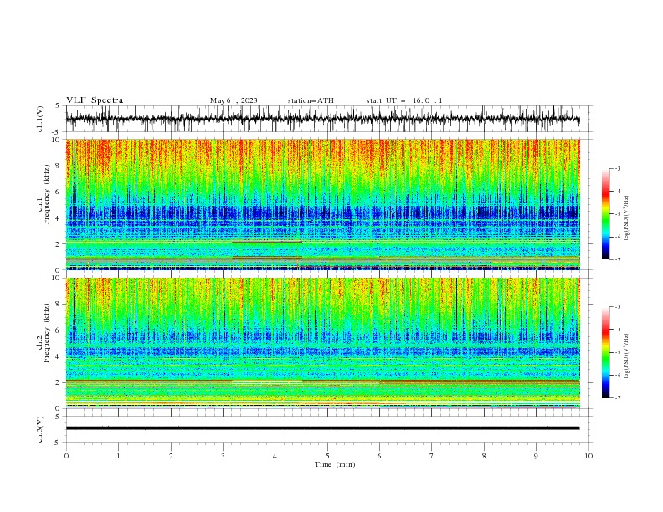The width and height of the screenshot is (663, 512).
Task: Click the "8" kHz tick of ch.2 spectrogram
Action: click(x=59, y=305)
